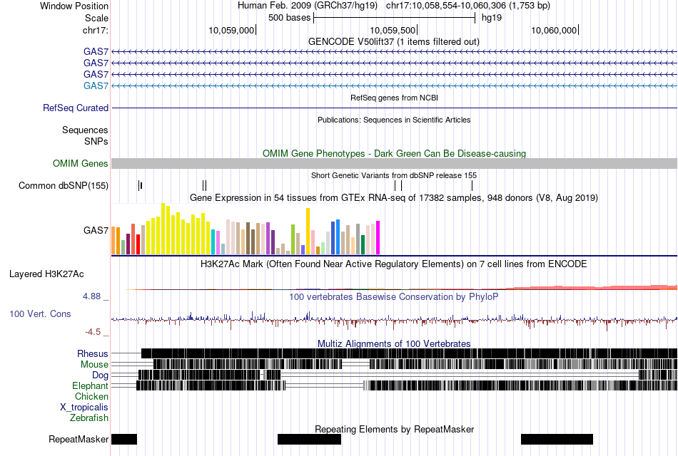Open the OMIM Gene Phenotypes track title
The image size is (678, 456).
pyautogui.click(x=394, y=153)
